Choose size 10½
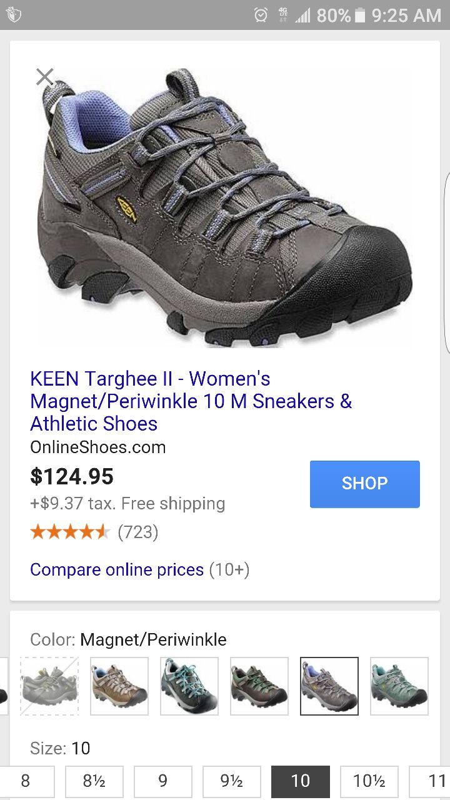Viewport: 450px width, 800px height. [x=369, y=781]
